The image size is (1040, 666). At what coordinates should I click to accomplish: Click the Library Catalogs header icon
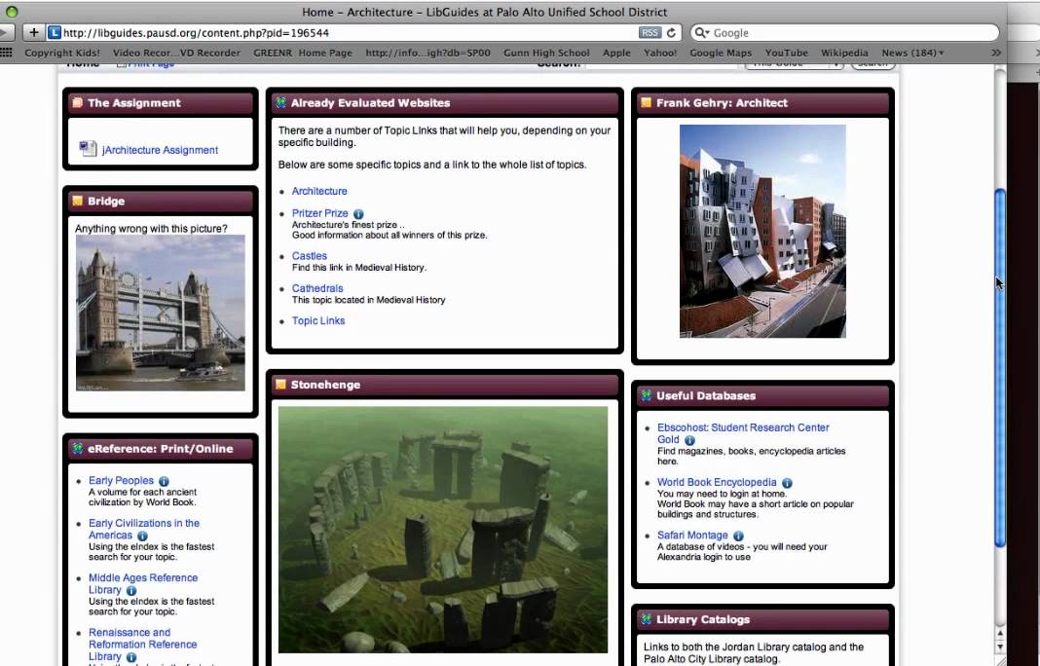coord(646,619)
